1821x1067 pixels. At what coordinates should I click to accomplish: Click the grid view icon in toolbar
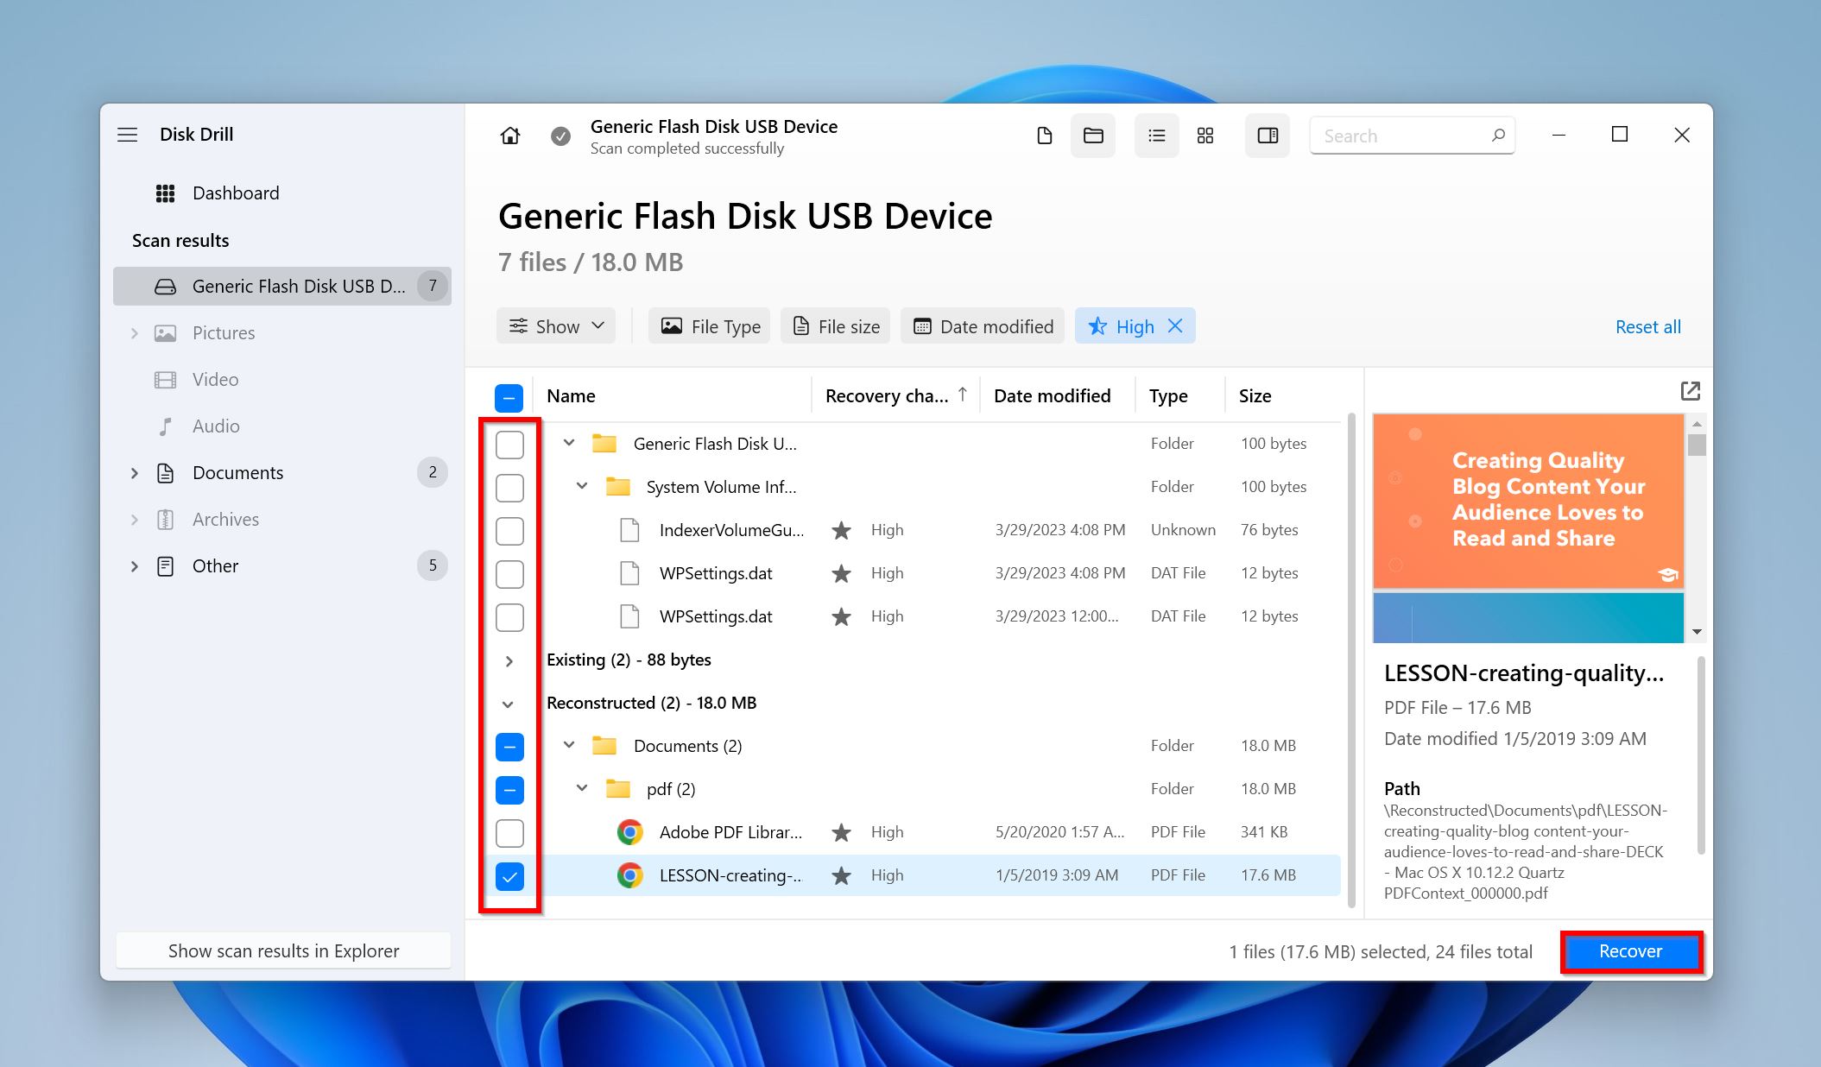coord(1203,136)
